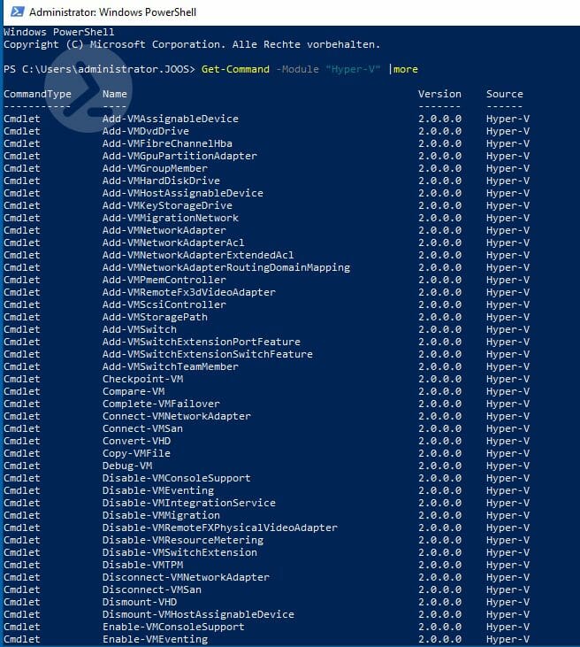
Task: Click the Hyper-V source in Checkpoint-VM row
Action: pos(507,379)
